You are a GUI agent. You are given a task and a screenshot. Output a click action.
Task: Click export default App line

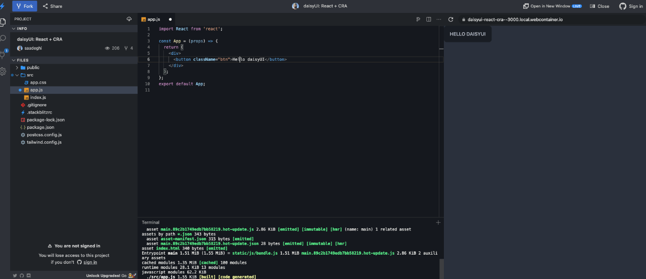[182, 84]
